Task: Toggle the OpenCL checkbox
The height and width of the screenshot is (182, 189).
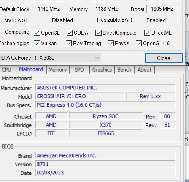Action: pos(37,33)
